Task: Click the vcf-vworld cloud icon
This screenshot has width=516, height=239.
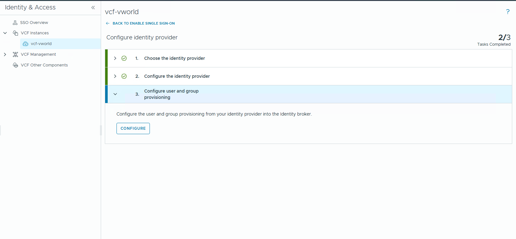Action: coord(26,44)
